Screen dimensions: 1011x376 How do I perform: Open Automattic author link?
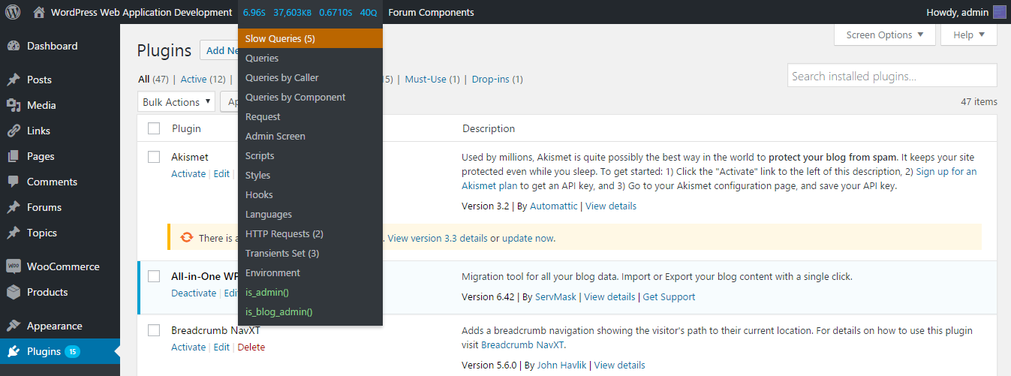pos(554,206)
